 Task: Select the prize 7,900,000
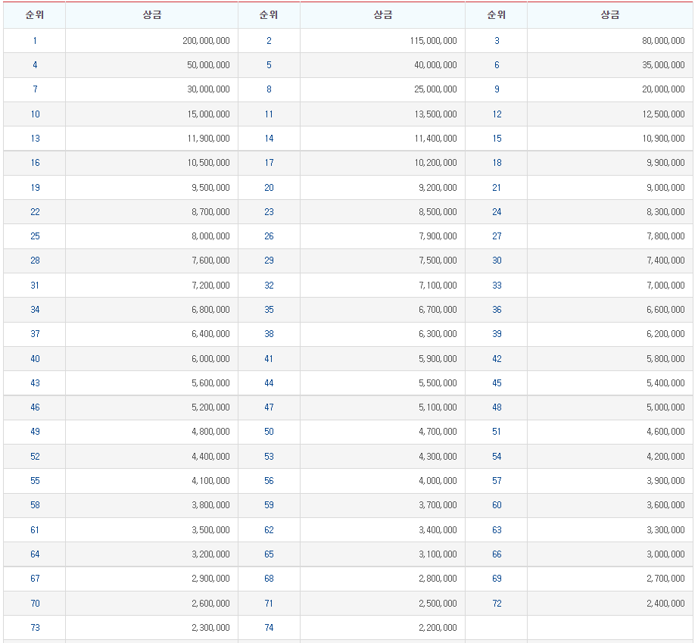pyautogui.click(x=438, y=236)
